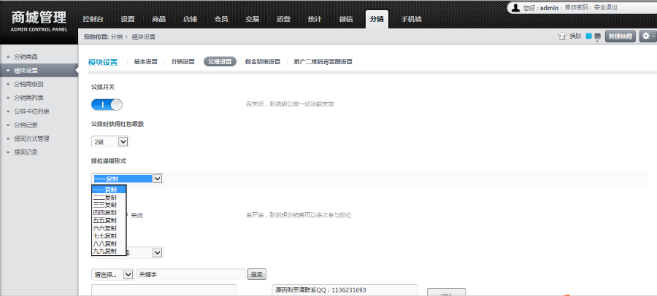Open the 请选择... category dropdown
The height and width of the screenshot is (296, 657).
point(112,275)
